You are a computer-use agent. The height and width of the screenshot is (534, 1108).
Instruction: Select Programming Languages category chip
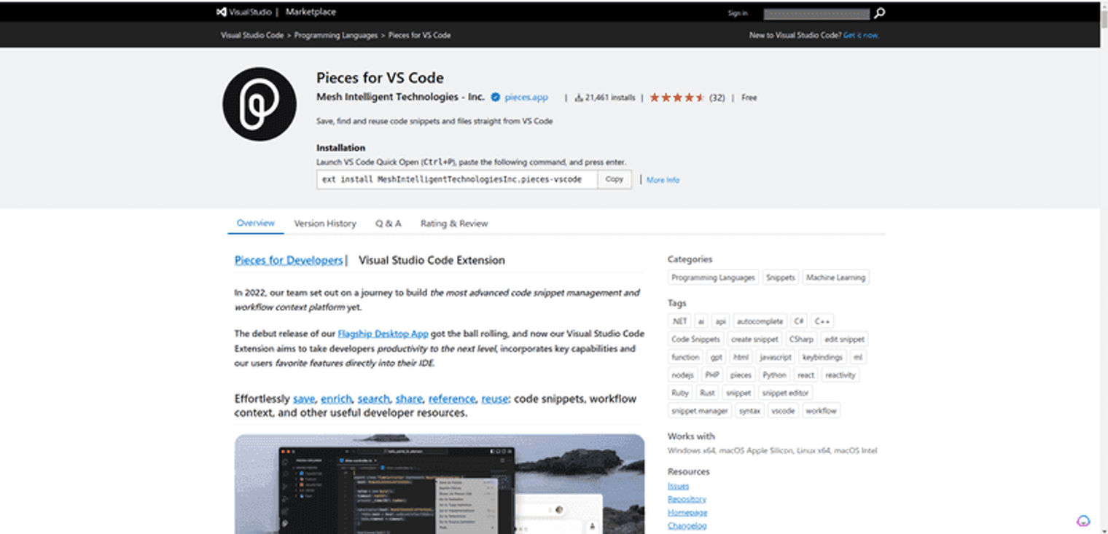point(713,278)
